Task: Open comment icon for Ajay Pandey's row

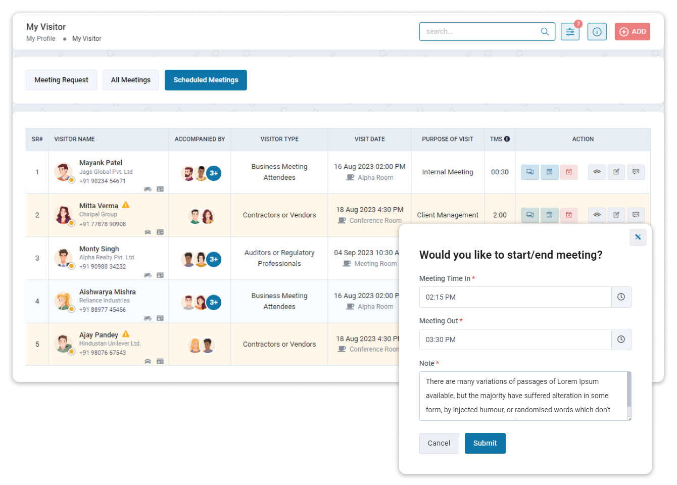Action: [636, 344]
